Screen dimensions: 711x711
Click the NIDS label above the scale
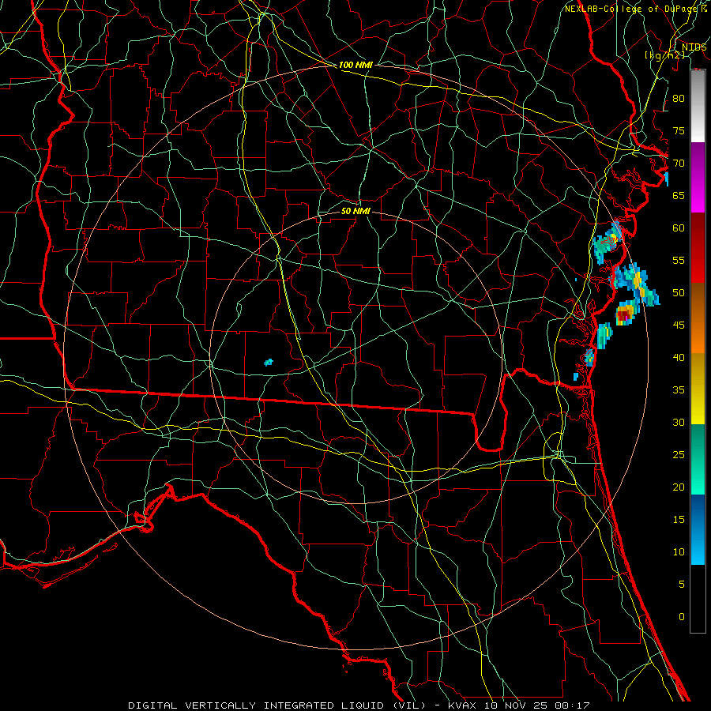[x=694, y=47]
